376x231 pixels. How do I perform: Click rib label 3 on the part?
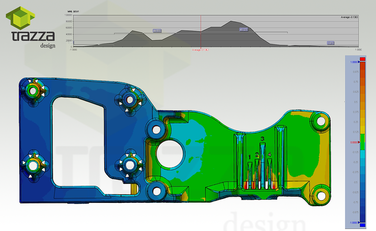(262, 139)
